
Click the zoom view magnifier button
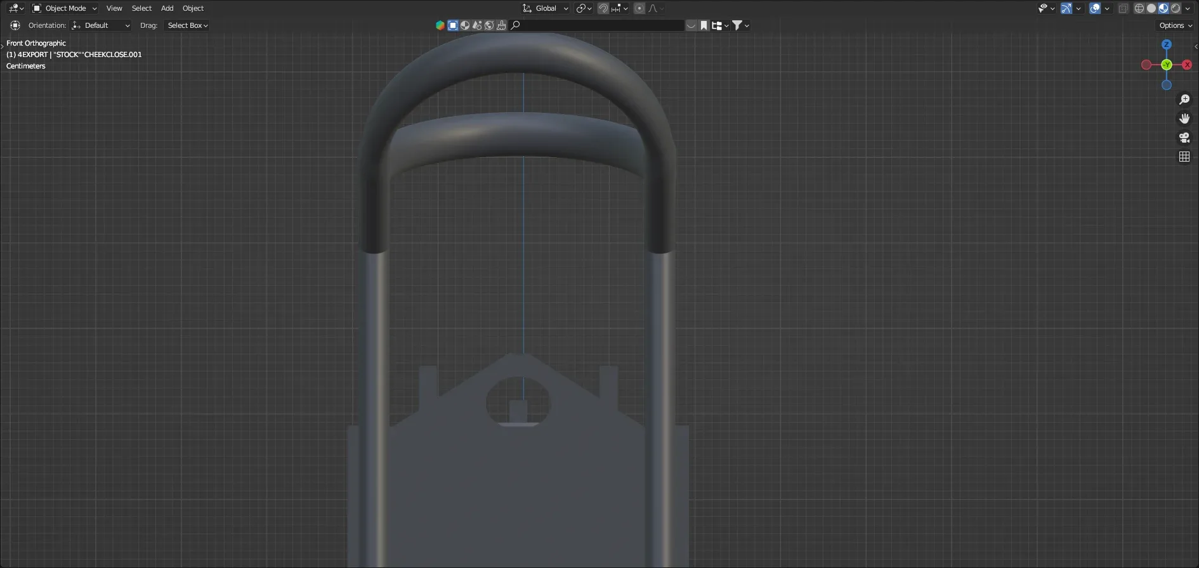click(1184, 100)
